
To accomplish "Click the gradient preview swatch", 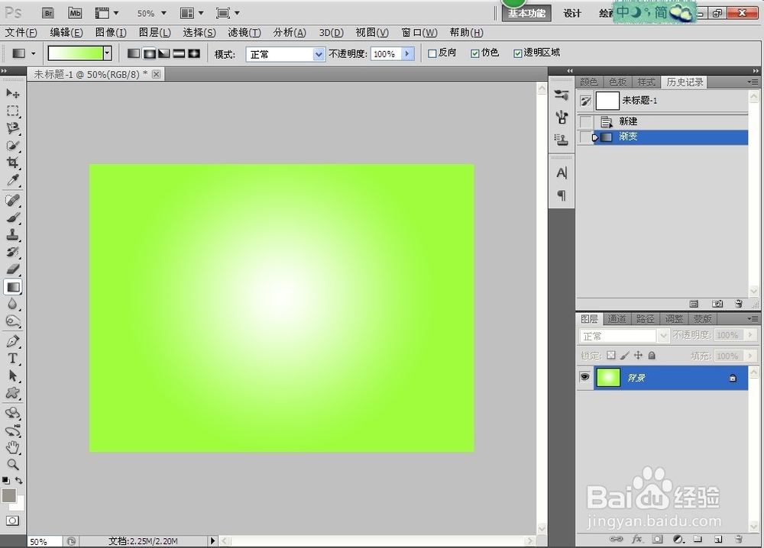I will click(76, 53).
